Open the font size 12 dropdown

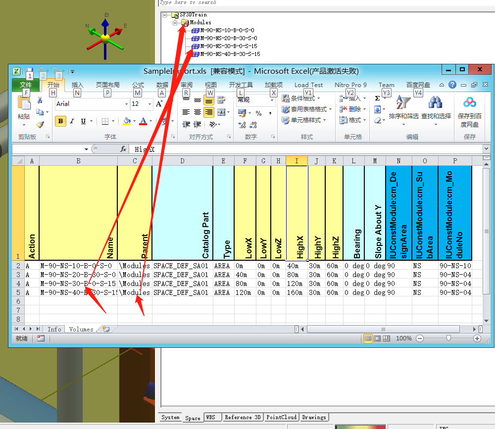tap(149, 104)
